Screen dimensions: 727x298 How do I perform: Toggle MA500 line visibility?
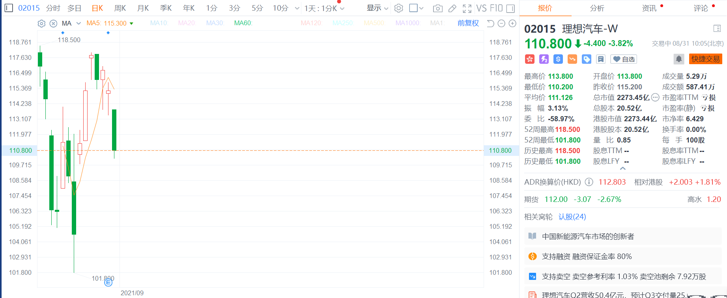374,23
